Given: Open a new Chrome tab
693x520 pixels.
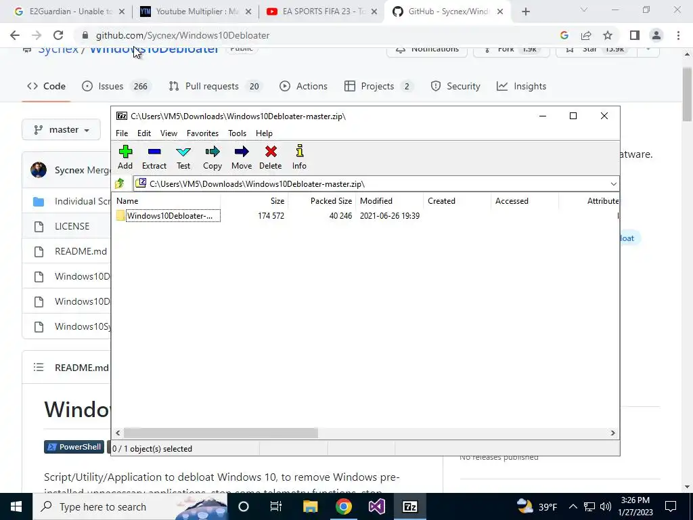Looking at the screenshot, I should coord(525,12).
